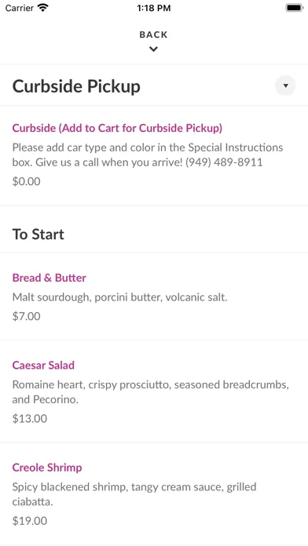Tap the Malt sourdough description text
The image size is (308, 546).
coord(119,297)
